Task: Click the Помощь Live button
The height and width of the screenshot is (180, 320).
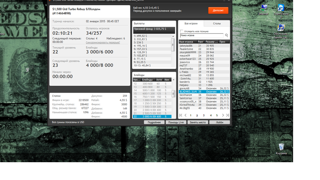Action: 176,122
